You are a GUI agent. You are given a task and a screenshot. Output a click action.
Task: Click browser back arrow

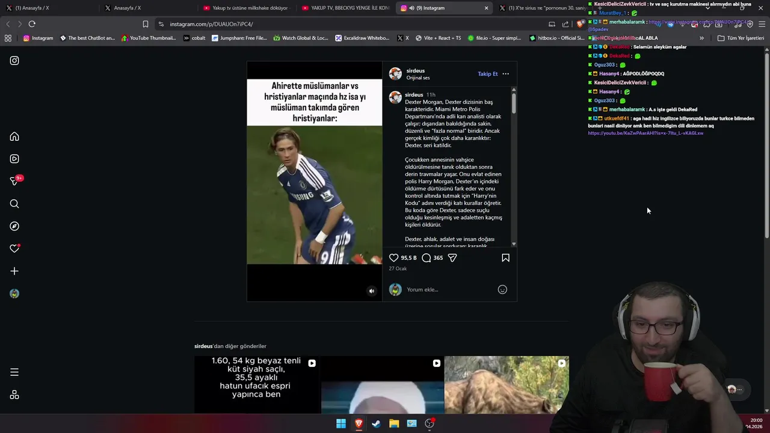8,24
